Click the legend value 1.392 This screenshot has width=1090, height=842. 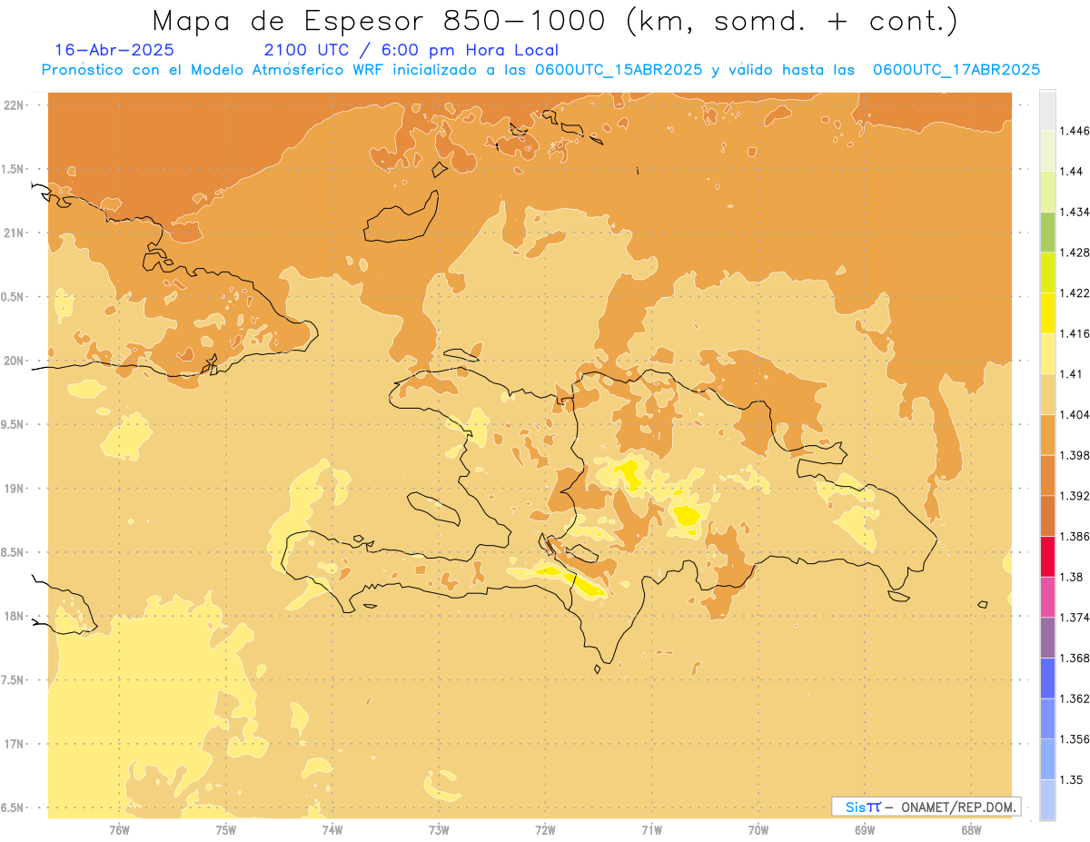[x=1074, y=496]
